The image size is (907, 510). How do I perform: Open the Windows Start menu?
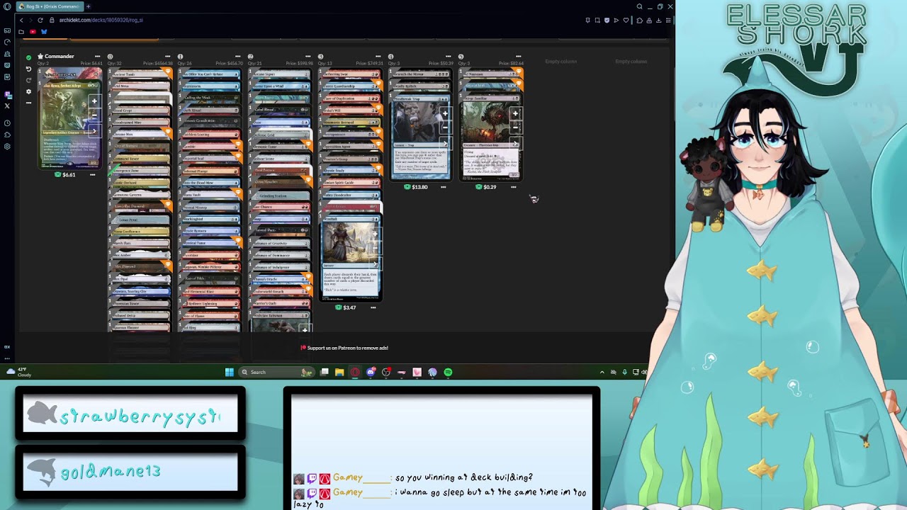230,372
